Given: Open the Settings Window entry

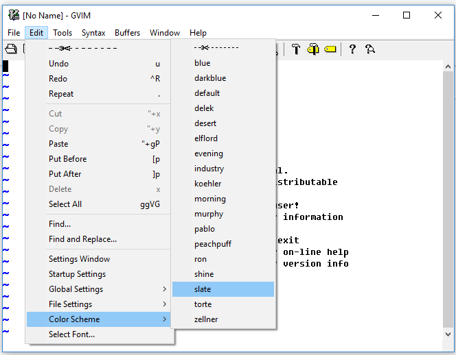Looking at the screenshot, I should pos(99,258).
